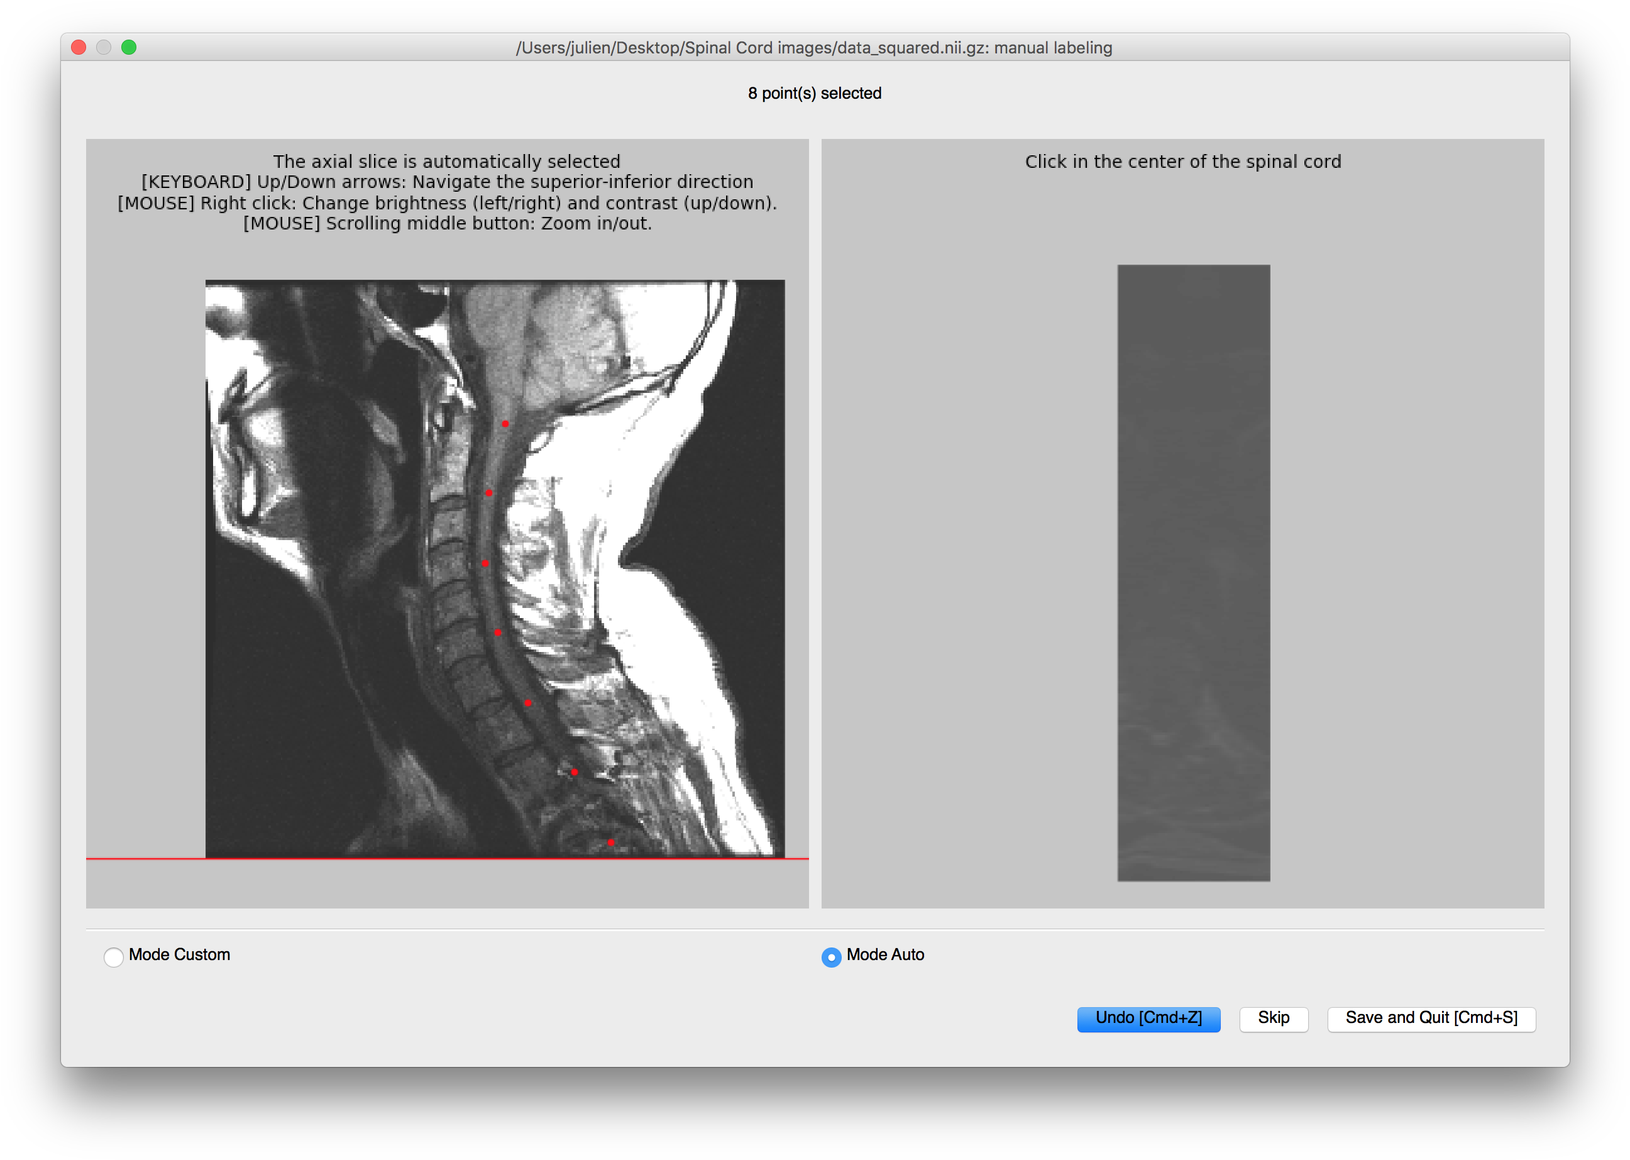The height and width of the screenshot is (1160, 1630).
Task: Click the greyed-out minimize window button
Action: (104, 47)
